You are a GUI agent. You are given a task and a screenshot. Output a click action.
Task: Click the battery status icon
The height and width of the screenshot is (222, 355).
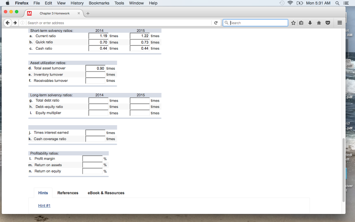300,3
